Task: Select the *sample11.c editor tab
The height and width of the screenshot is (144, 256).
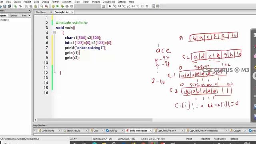Action: pyautogui.click(x=62, y=12)
